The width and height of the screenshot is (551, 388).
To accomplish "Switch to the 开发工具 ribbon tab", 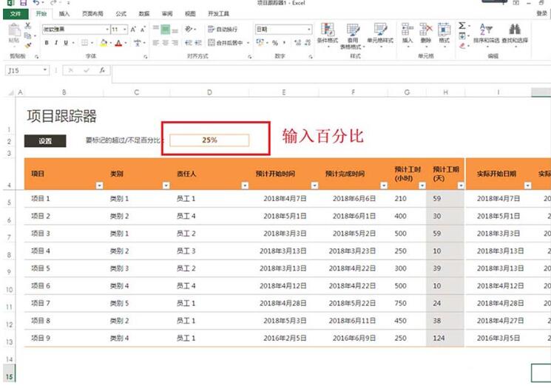I will [x=218, y=14].
